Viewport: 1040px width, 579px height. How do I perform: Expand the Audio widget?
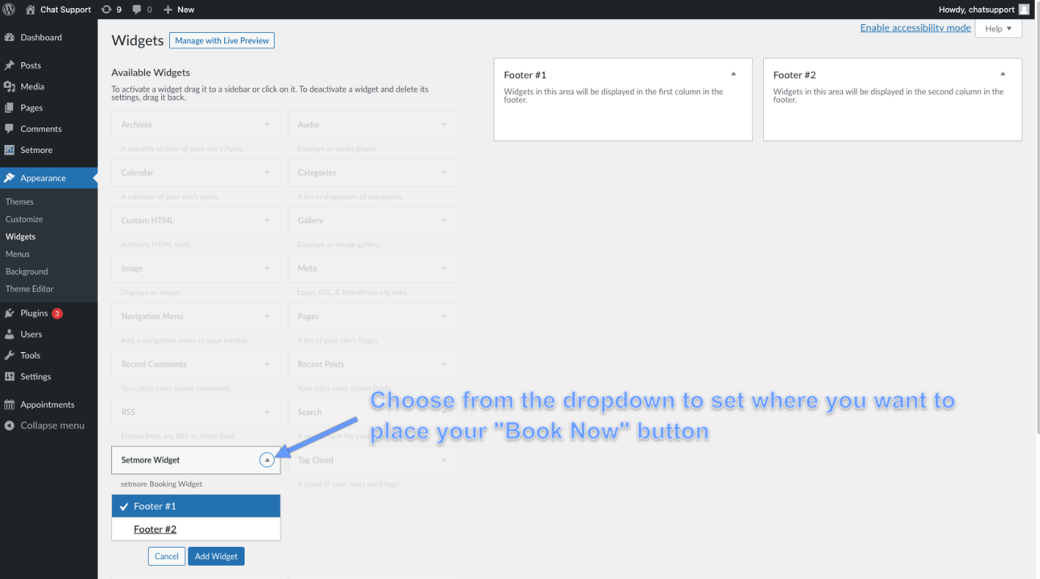click(444, 124)
